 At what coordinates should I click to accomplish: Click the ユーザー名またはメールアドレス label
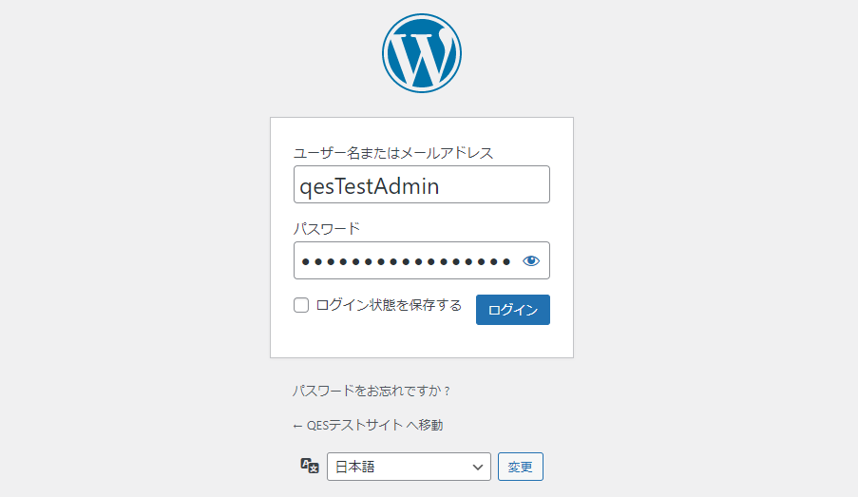[x=392, y=152]
